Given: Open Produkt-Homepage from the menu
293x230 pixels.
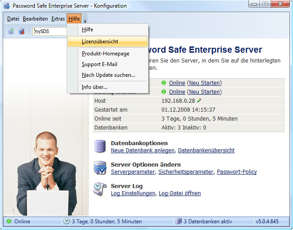Looking at the screenshot, I should click(108, 54).
